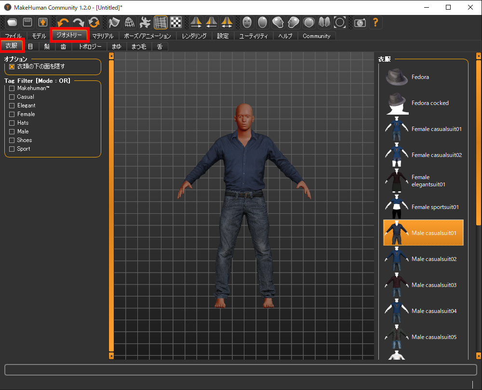Click the undo arrow icon
This screenshot has height=390, width=482.
(x=63, y=22)
